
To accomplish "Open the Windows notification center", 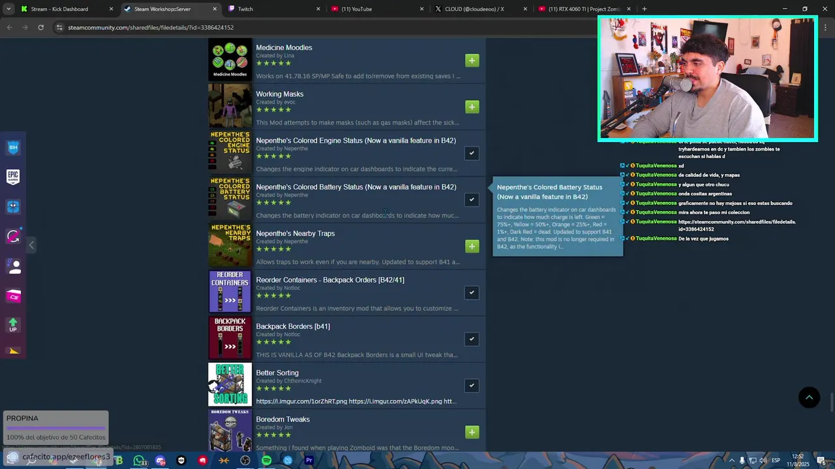I will (x=823, y=461).
